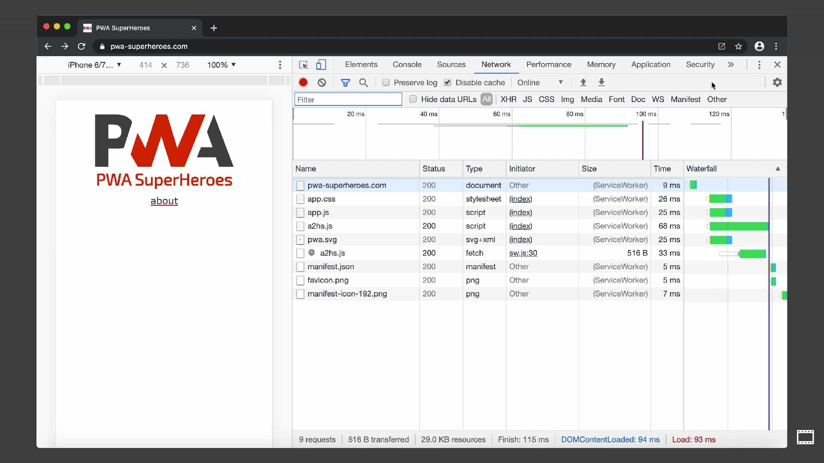Click the Filter text input
The image size is (824, 463).
pyautogui.click(x=348, y=99)
